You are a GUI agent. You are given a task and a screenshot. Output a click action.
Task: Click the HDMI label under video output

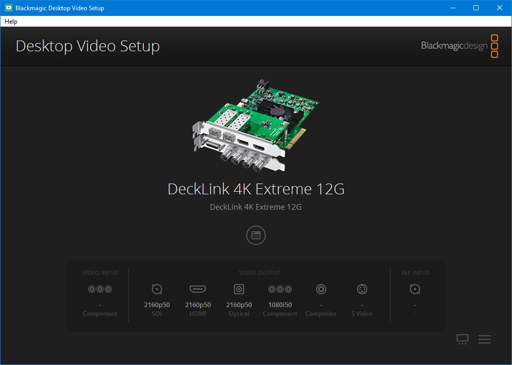(198, 313)
